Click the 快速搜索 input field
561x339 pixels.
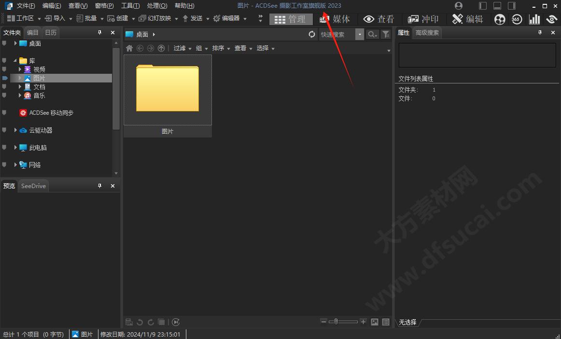[337, 34]
